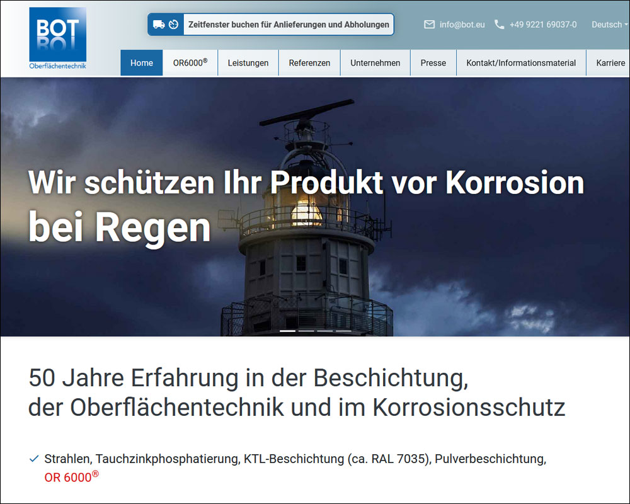Click Zeitfenster buchen für Anlieferungen button
Screen dimensions: 630x504
289,25
